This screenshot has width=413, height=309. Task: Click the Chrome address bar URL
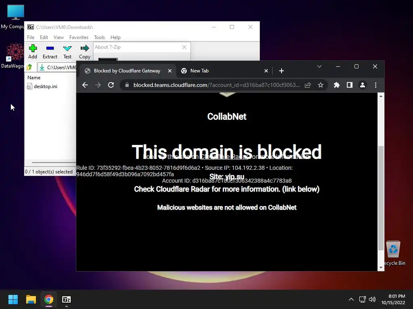pos(217,85)
